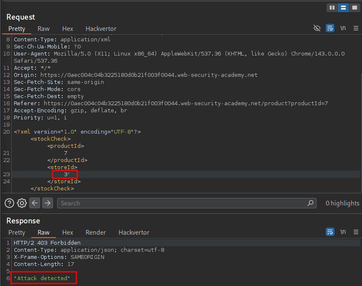The width and height of the screenshot is (362, 286).
Task: Open Response panel options hamburger menu
Action: [356, 232]
